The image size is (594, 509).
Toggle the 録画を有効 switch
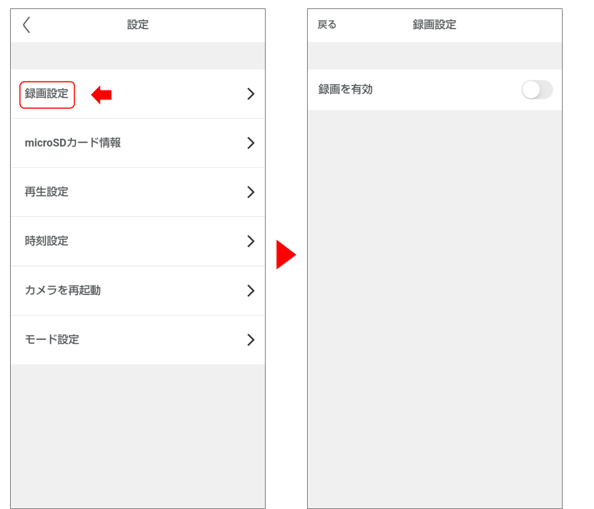537,90
